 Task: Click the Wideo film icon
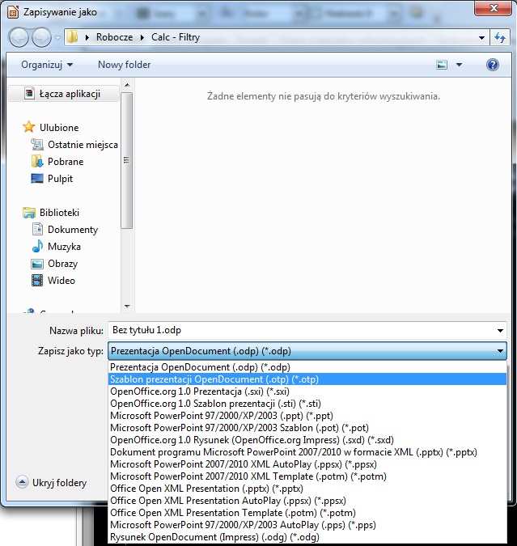point(37,281)
